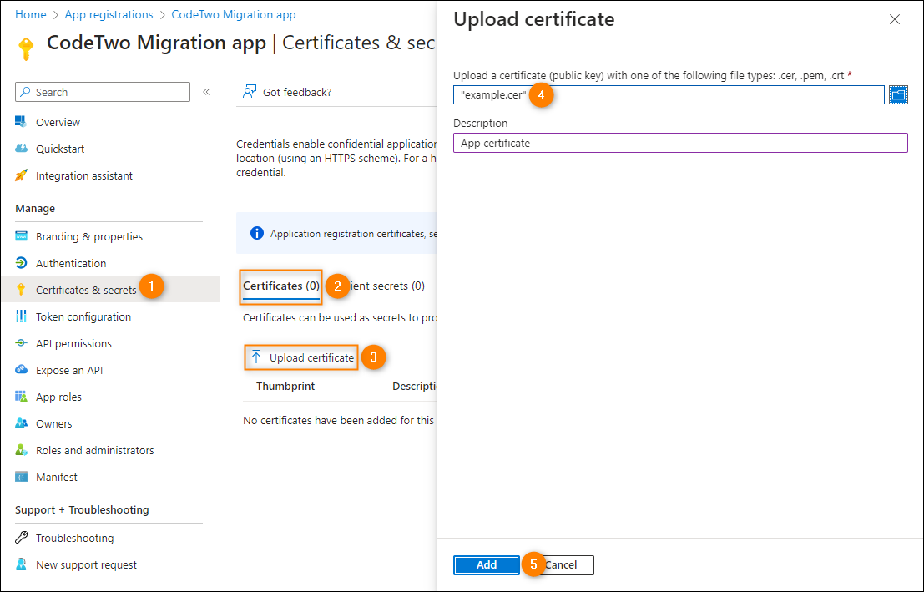Click the Description text field

pyautogui.click(x=680, y=143)
